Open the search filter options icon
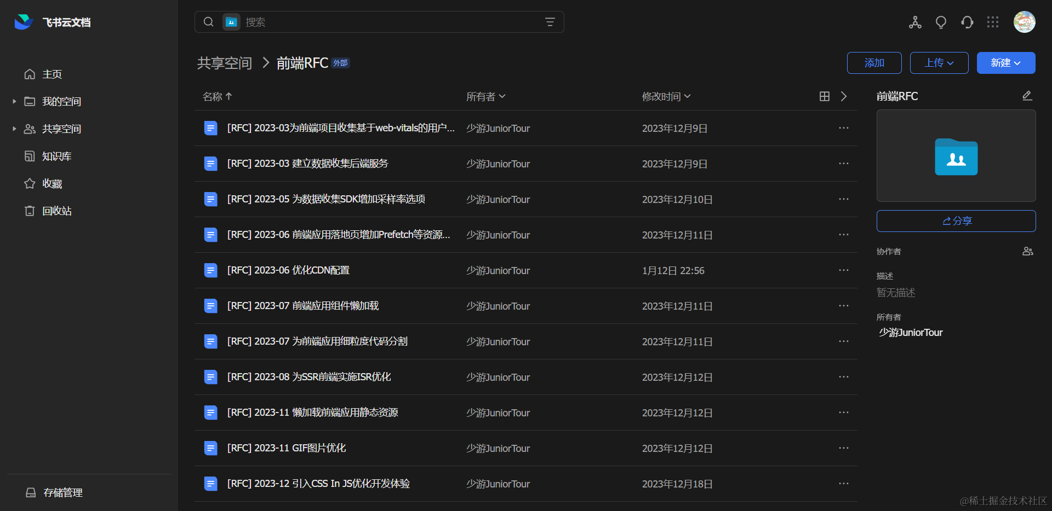1052x511 pixels. point(550,22)
